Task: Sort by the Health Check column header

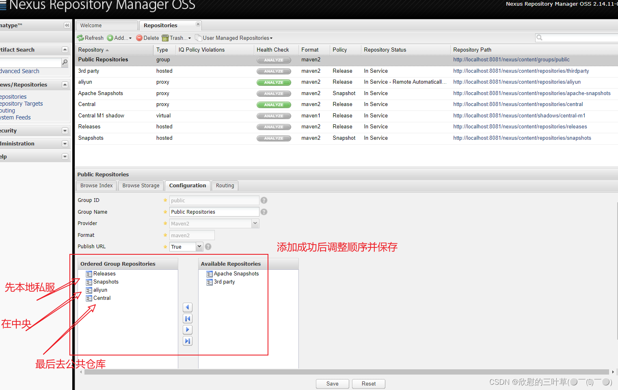Action: [276, 50]
